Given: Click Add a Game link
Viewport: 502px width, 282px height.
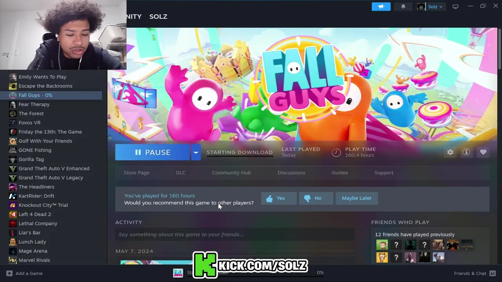Looking at the screenshot, I should click(x=29, y=273).
